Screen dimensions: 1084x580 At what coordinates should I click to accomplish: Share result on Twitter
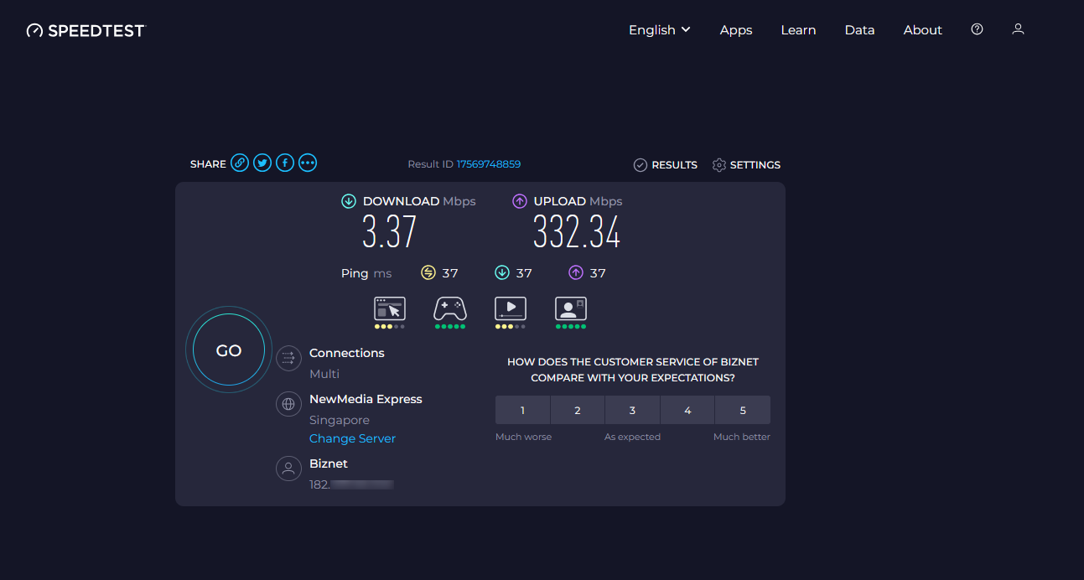pyautogui.click(x=262, y=163)
